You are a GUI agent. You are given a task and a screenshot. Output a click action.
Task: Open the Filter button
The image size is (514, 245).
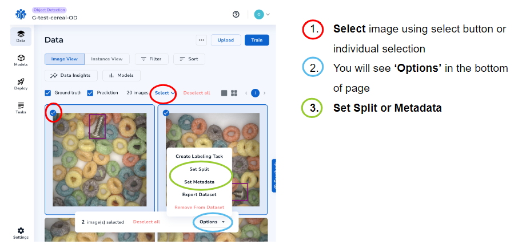click(152, 59)
